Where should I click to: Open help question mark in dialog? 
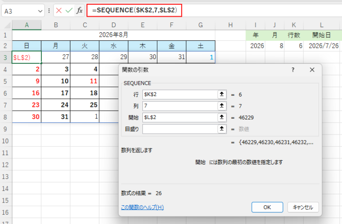pos(293,70)
